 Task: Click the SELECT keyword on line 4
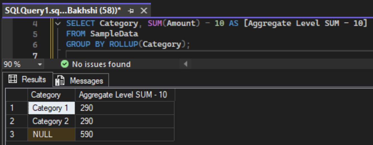point(80,24)
